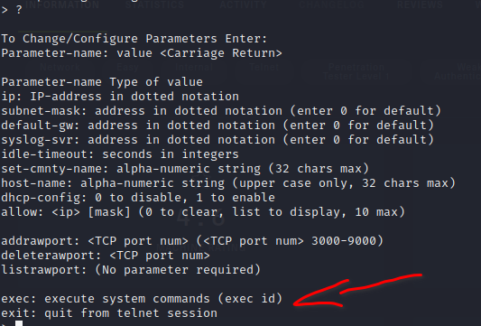Click the Easy difficulty tag
481x326 pixels.
[x=127, y=67]
